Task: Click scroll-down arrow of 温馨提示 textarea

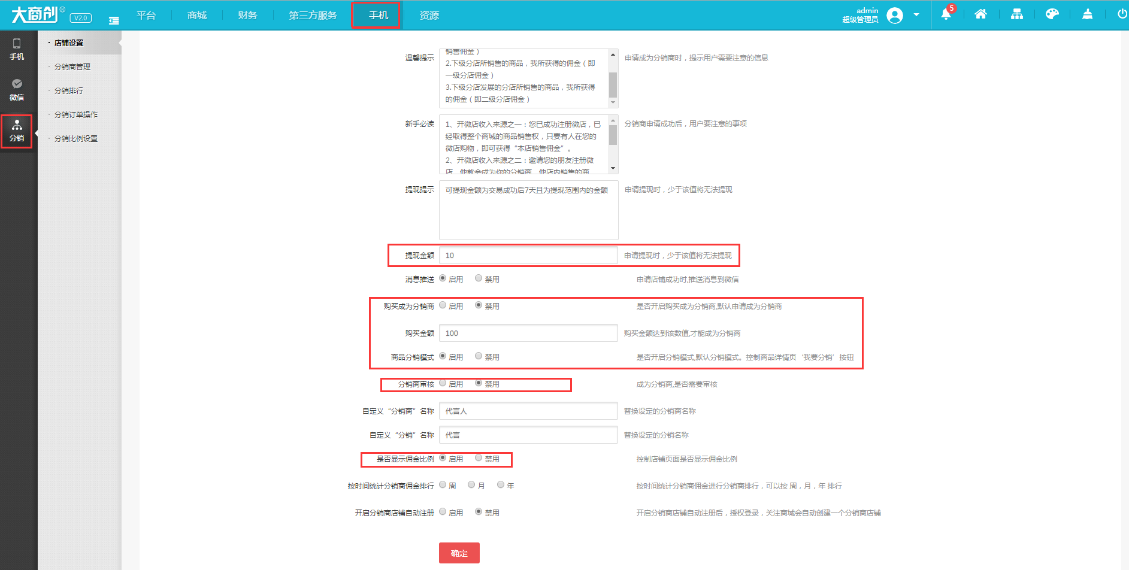Action: (x=613, y=102)
